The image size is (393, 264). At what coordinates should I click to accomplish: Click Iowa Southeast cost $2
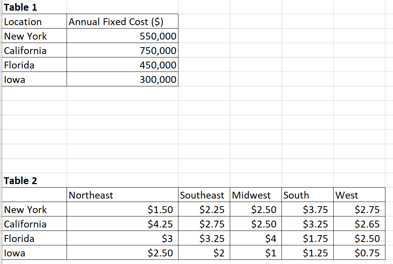pos(204,253)
